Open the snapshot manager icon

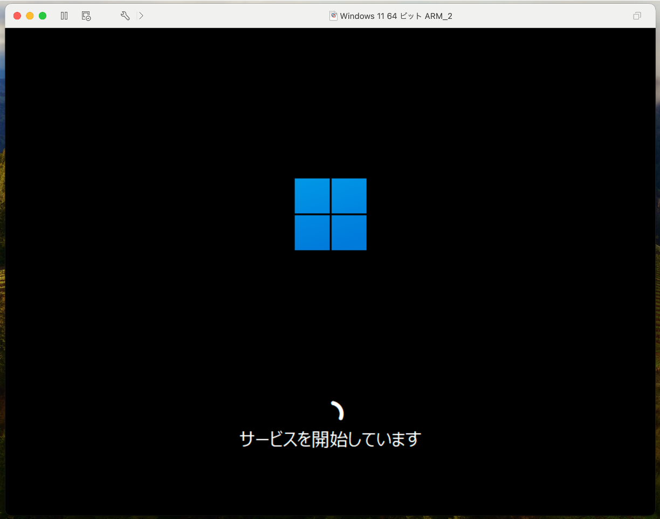click(x=86, y=16)
